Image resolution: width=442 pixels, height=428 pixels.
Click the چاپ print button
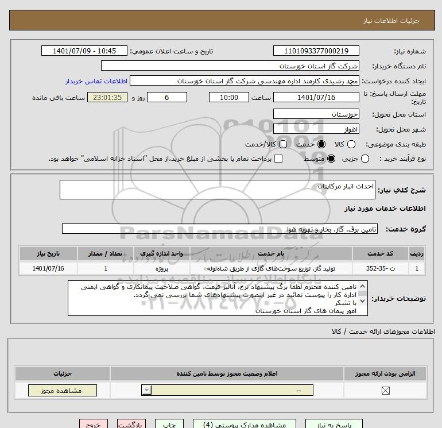[169, 424]
